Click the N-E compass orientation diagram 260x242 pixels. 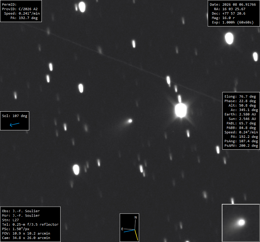(130, 228)
